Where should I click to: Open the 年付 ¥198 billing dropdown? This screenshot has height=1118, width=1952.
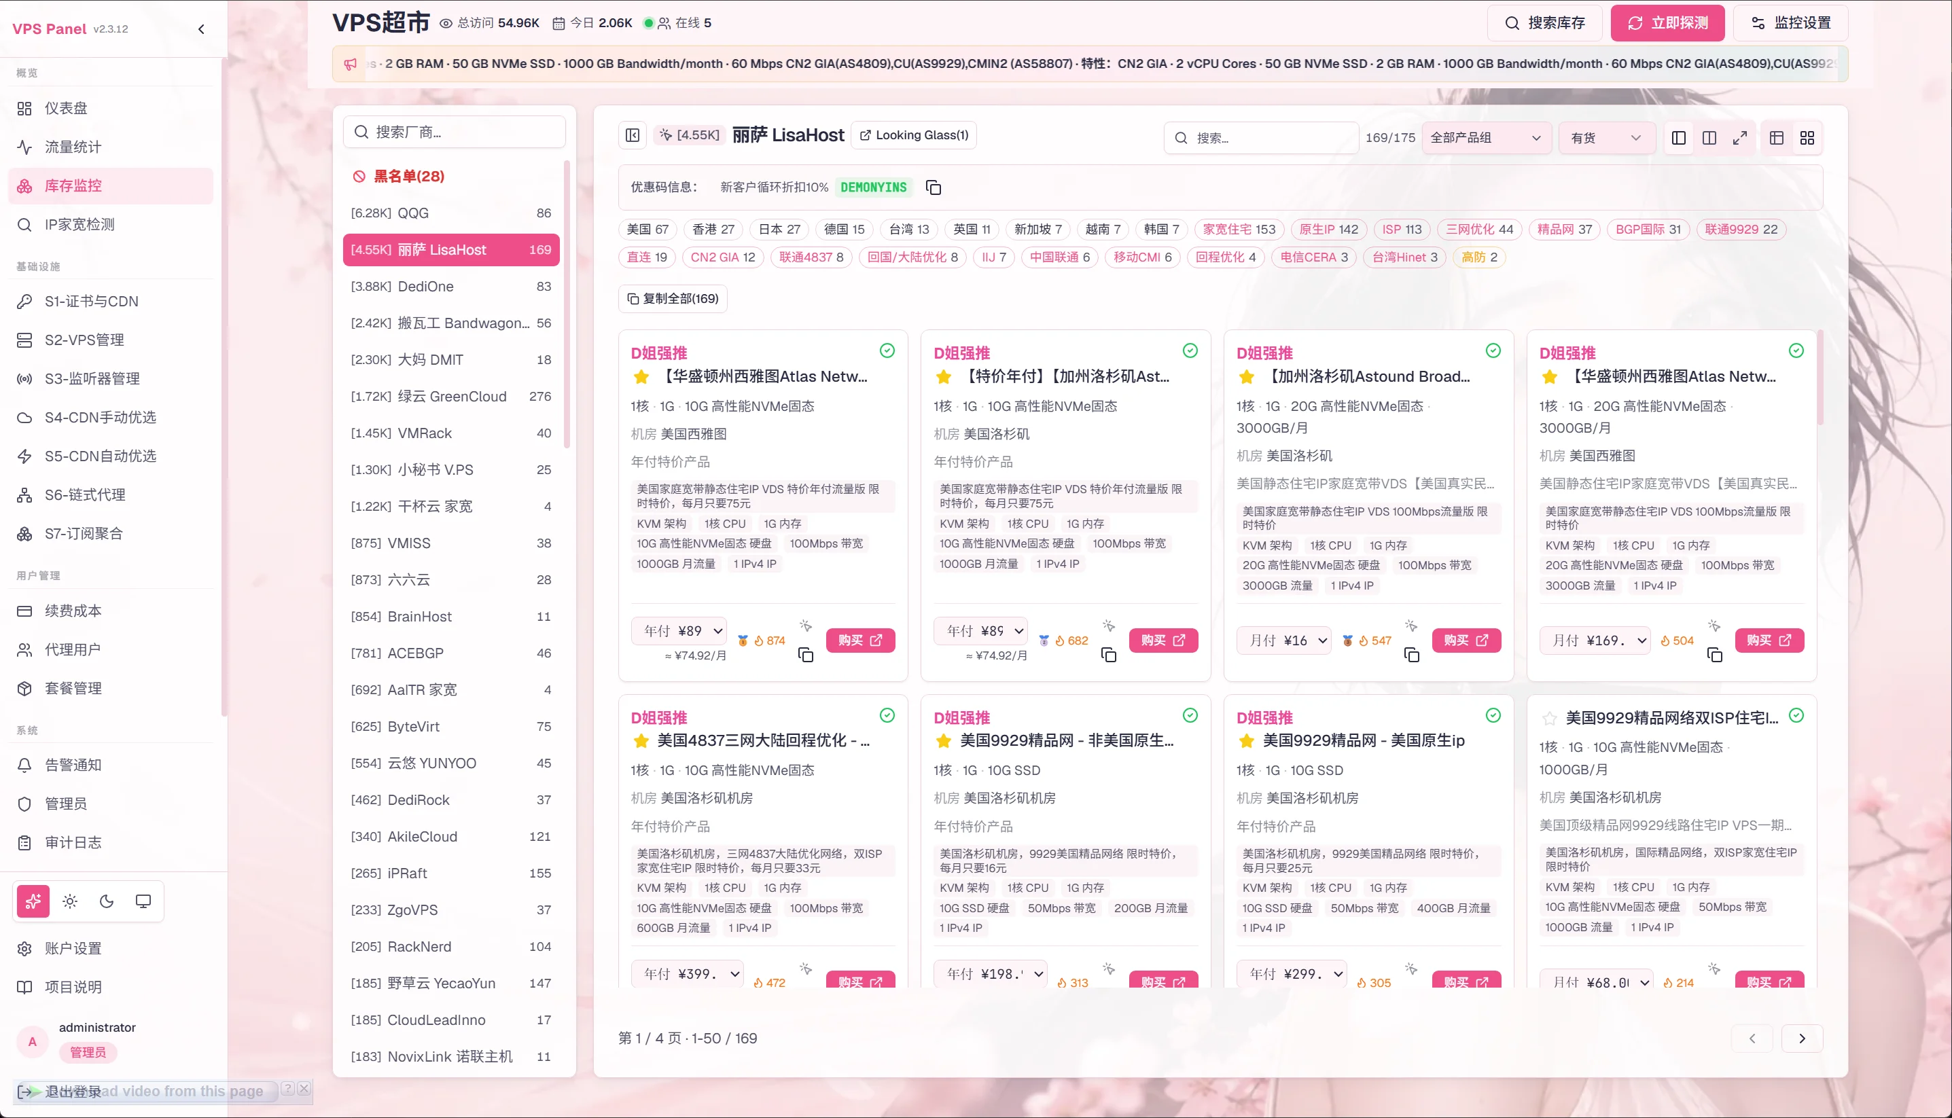coord(991,973)
